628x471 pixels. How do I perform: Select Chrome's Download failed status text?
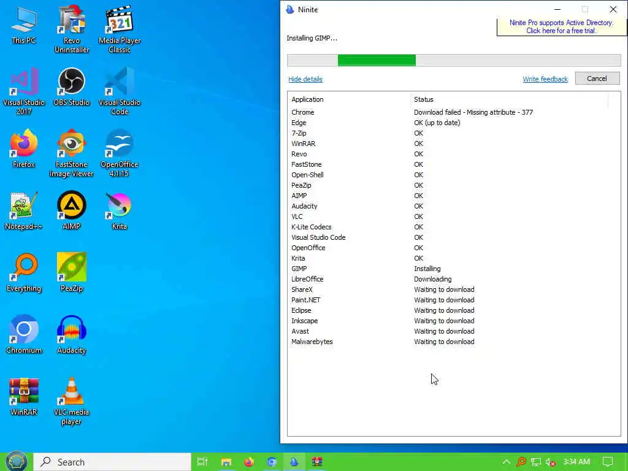click(473, 113)
